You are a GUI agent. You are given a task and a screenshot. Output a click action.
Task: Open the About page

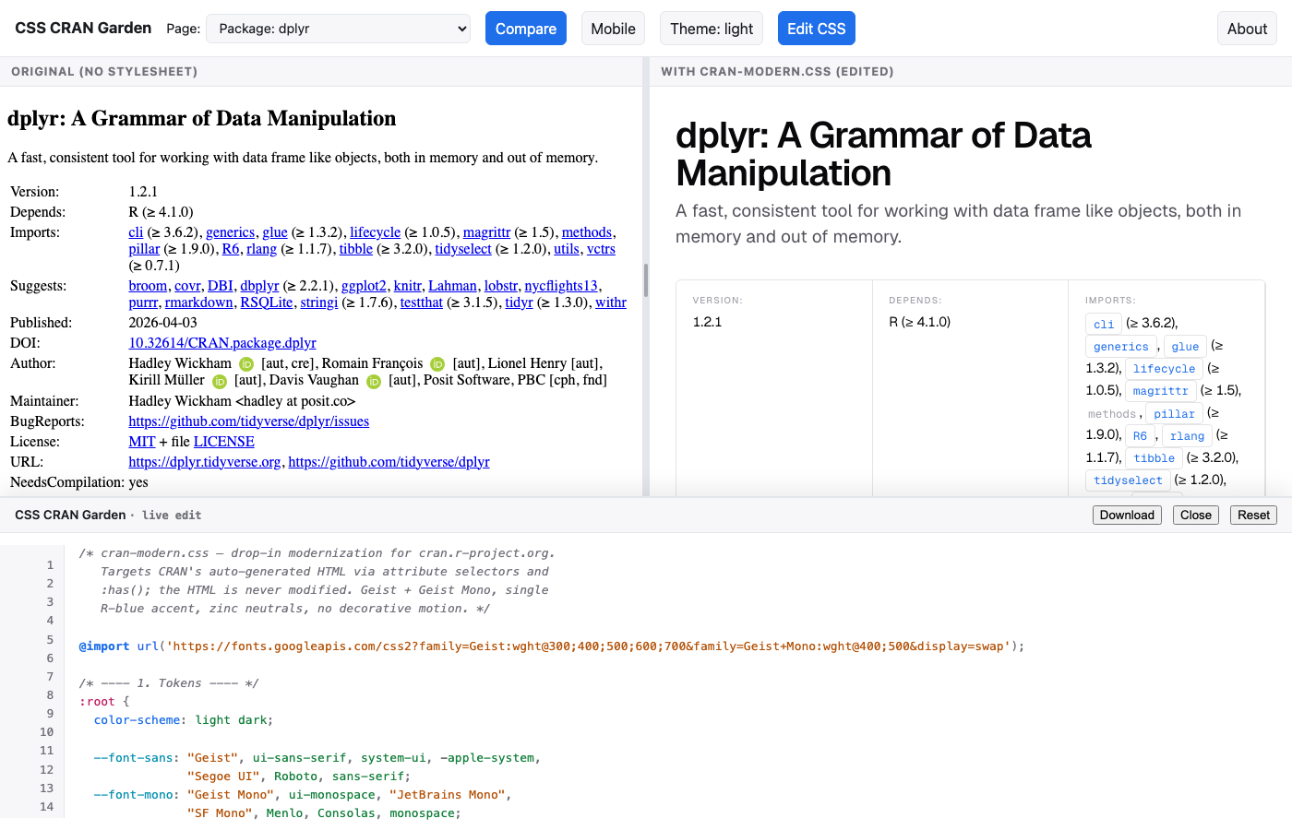1247,29
